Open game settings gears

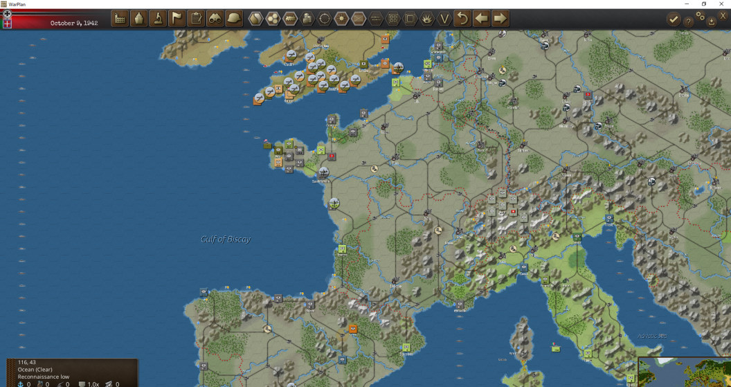pos(701,15)
